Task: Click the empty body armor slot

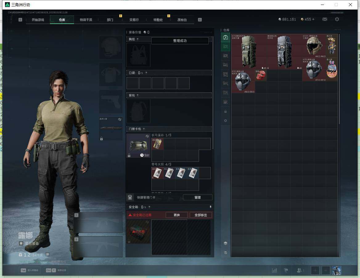Action: (x=111, y=75)
